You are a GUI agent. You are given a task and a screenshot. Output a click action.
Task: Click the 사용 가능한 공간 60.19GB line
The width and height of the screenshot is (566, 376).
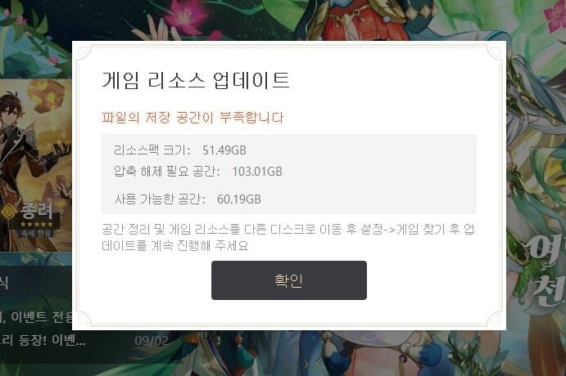[188, 199]
